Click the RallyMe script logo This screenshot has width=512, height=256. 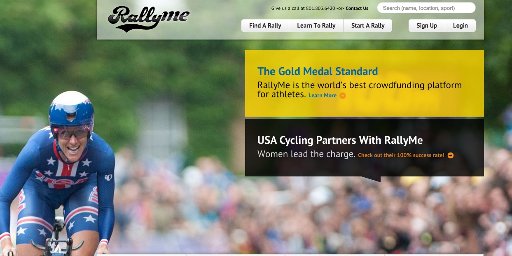tap(149, 19)
